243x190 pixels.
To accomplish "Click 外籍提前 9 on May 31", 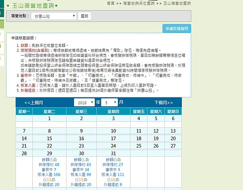I will tap(113, 185).
